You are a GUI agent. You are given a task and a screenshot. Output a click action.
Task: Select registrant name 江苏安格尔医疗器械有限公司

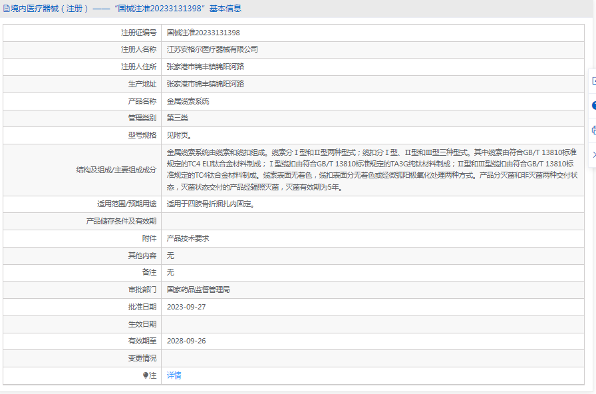click(212, 49)
